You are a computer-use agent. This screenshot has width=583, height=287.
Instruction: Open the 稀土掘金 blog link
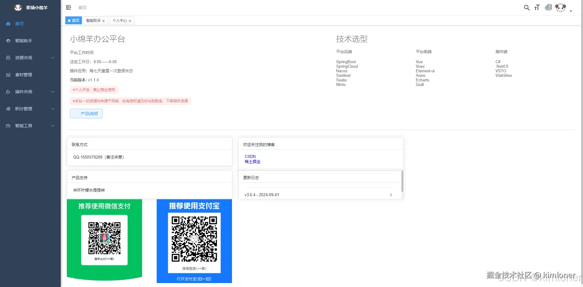253,162
